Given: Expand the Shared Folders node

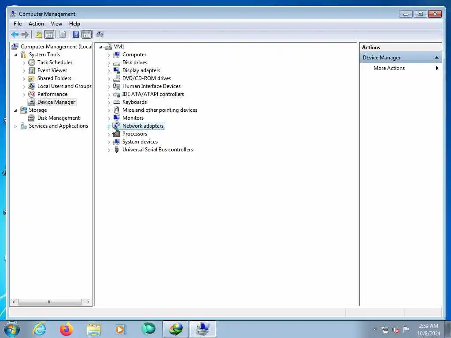Looking at the screenshot, I should (24, 79).
